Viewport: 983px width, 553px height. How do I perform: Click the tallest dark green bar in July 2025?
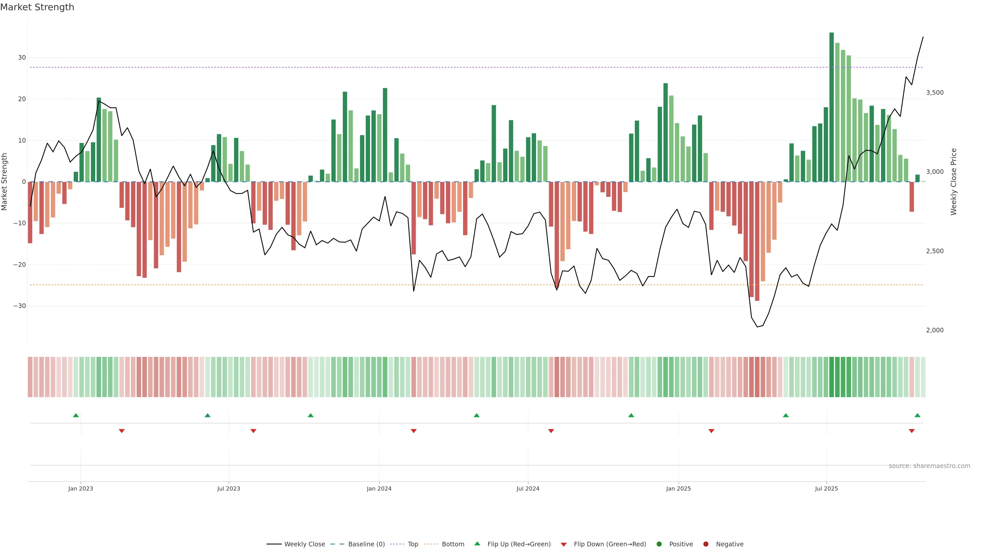pyautogui.click(x=831, y=107)
